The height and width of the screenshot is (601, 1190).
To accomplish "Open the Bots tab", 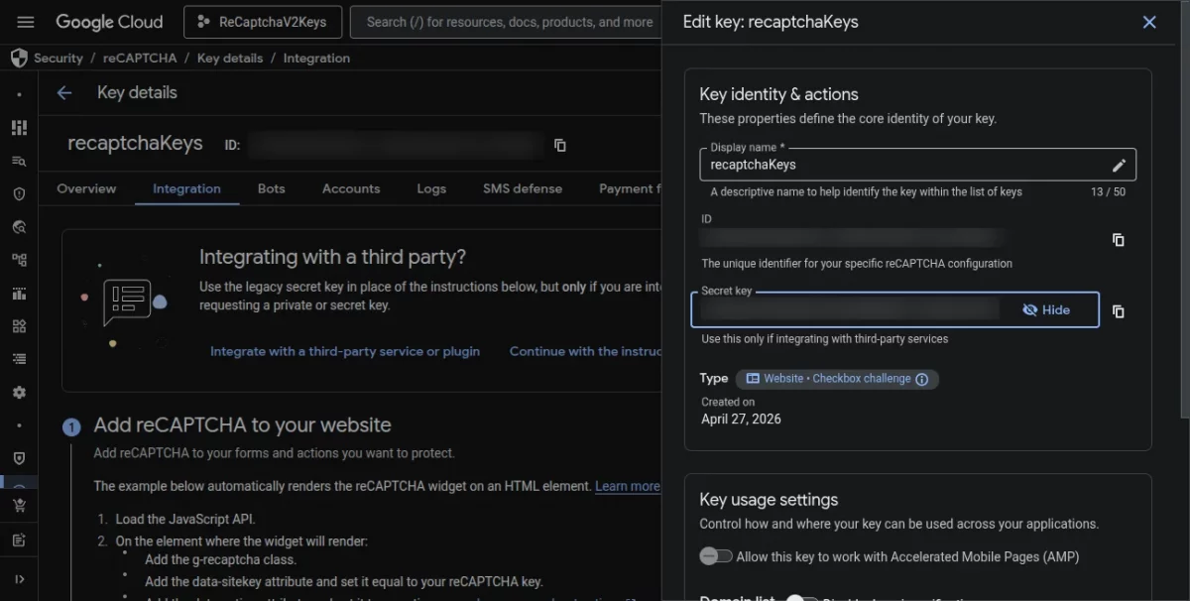I will point(271,188).
